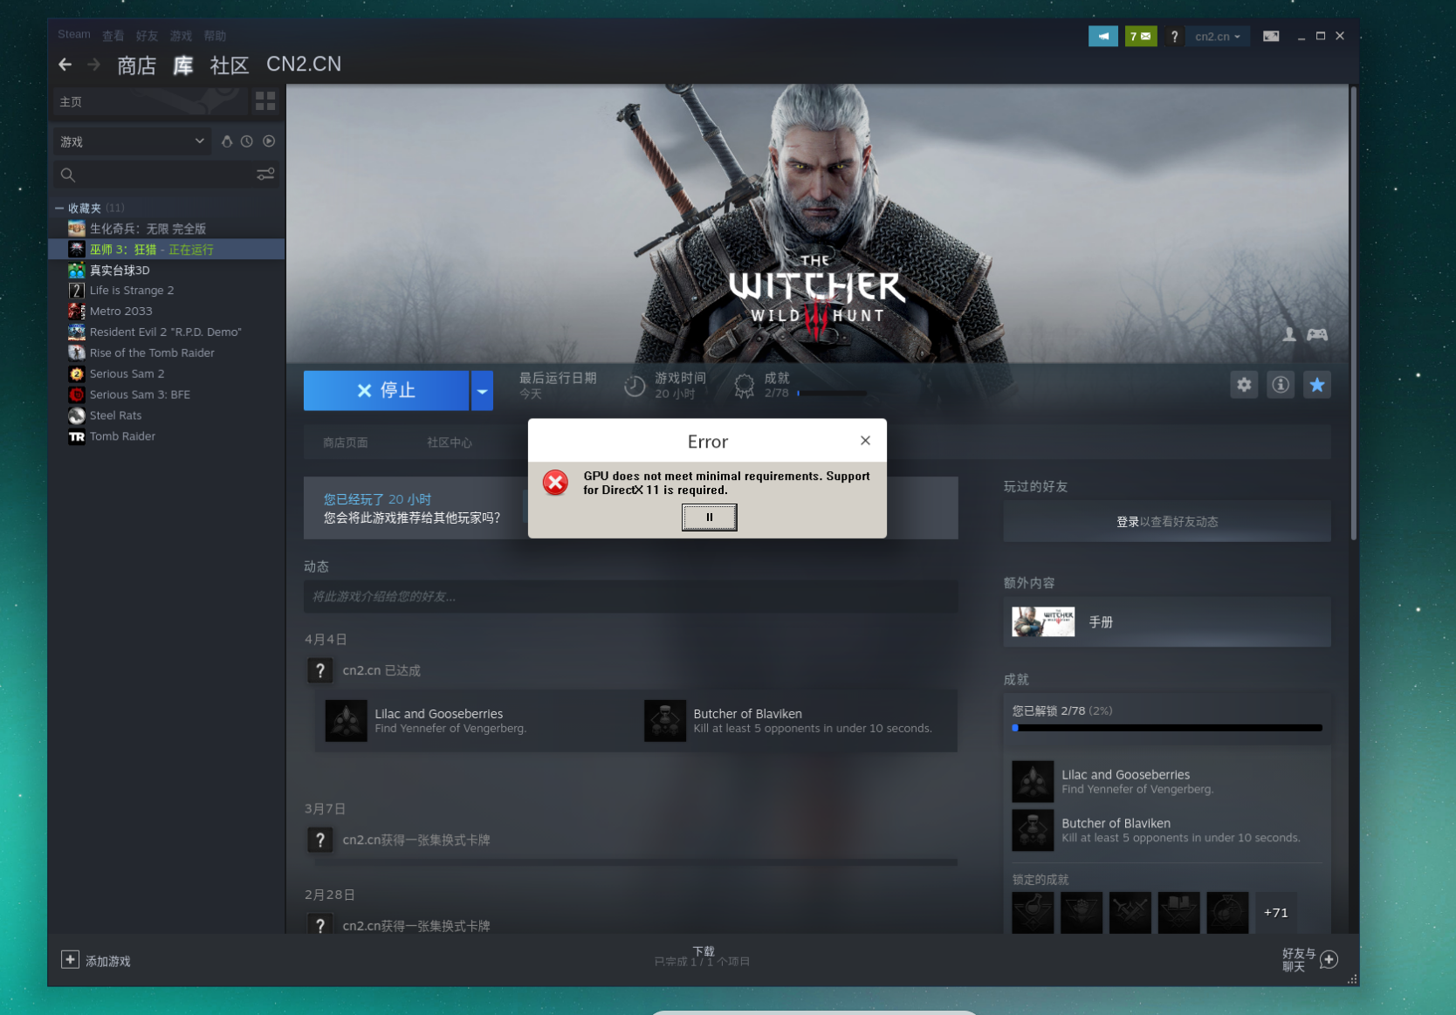Click the manual thumbnail image
This screenshot has width=1456, height=1015.
1043,622
